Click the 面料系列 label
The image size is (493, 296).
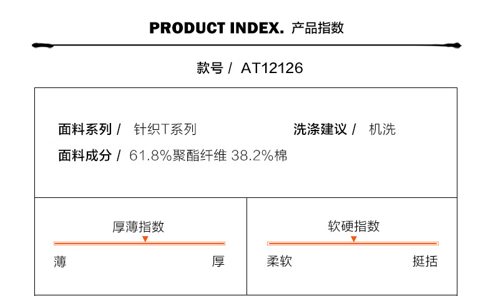tap(85, 129)
